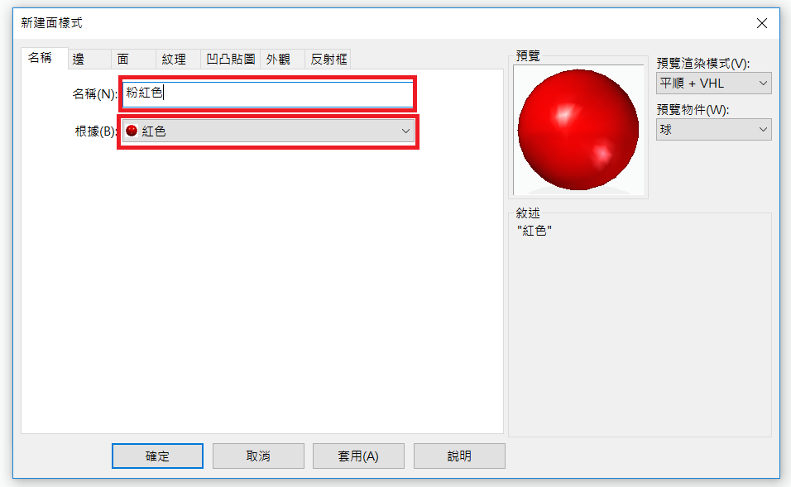Expand the 預覽物件 球 dropdown
The height and width of the screenshot is (487, 791).
click(x=713, y=130)
